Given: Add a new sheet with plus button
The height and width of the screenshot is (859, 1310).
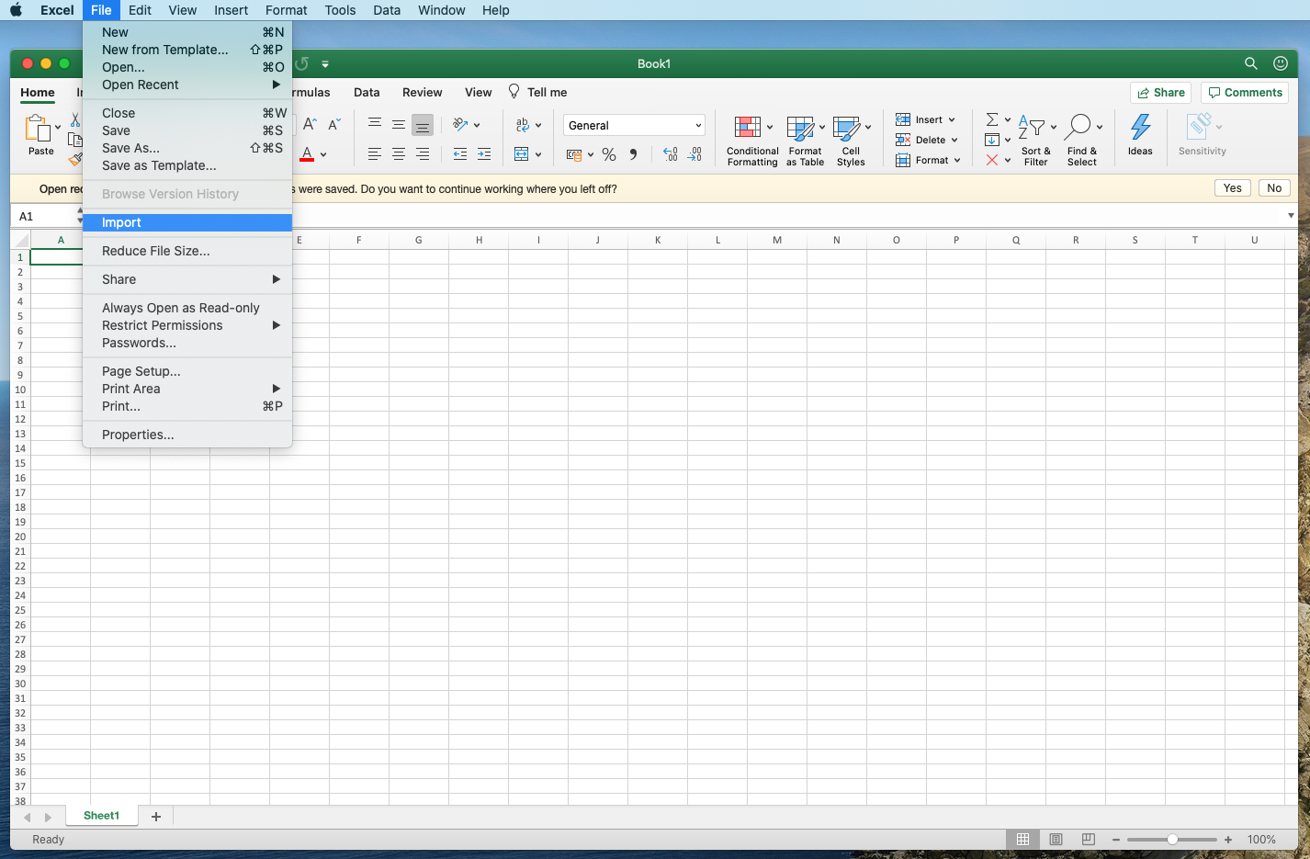Looking at the screenshot, I should coord(156,817).
